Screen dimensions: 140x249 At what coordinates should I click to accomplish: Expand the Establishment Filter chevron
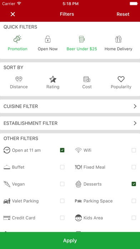tap(135, 123)
